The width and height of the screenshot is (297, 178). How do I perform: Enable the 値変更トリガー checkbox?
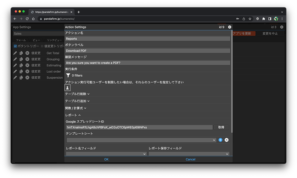coord(42,46)
